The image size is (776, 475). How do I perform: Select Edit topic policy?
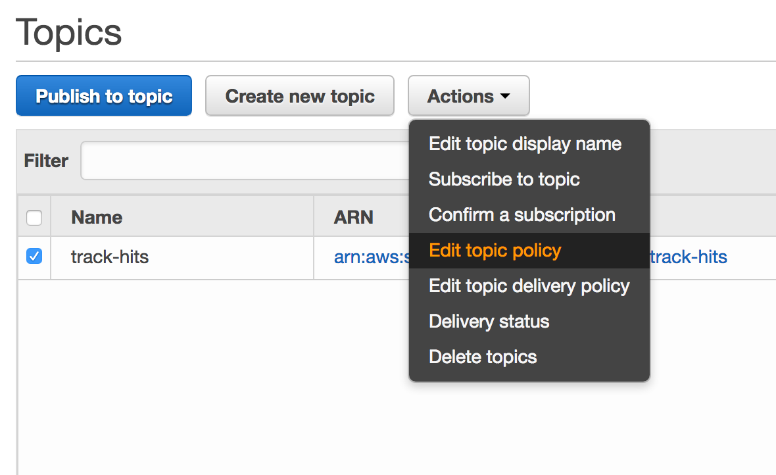(529, 251)
